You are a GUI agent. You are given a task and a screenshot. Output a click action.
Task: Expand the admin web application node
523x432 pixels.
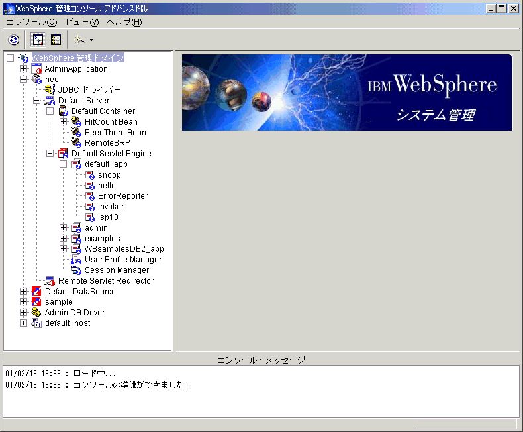coord(63,228)
